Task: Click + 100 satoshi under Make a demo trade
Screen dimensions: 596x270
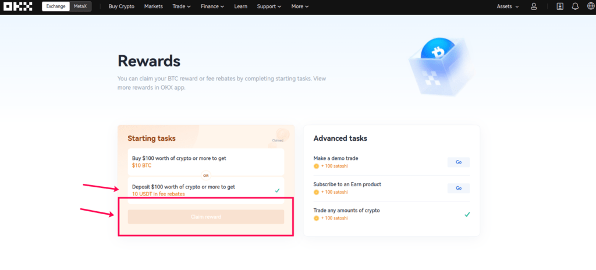Action: coord(335,166)
